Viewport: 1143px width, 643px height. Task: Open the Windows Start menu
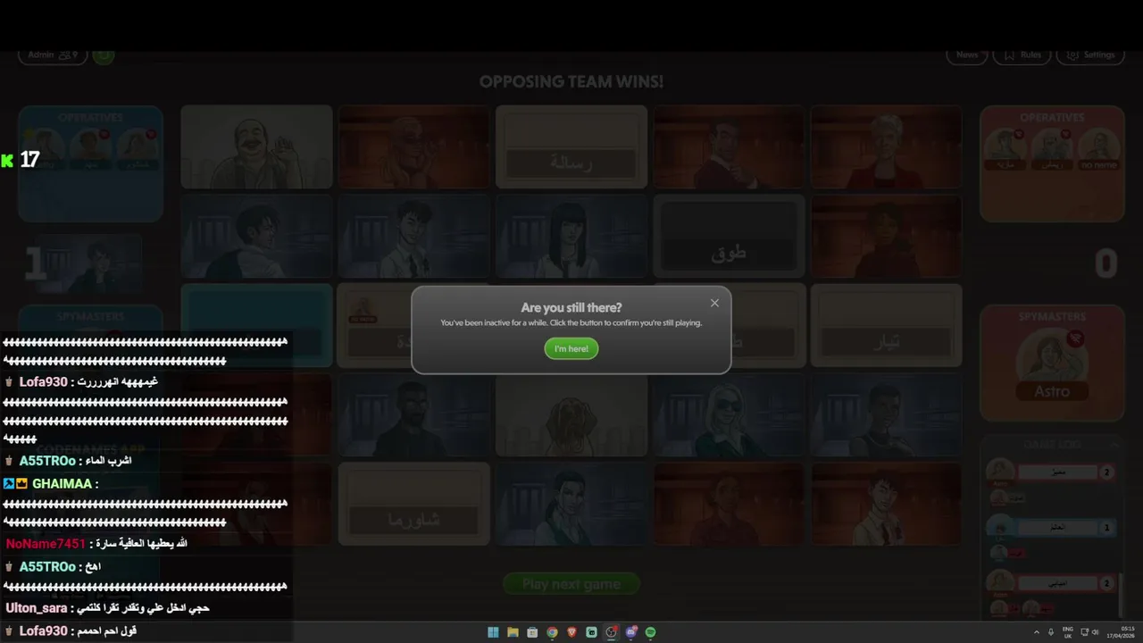click(493, 632)
